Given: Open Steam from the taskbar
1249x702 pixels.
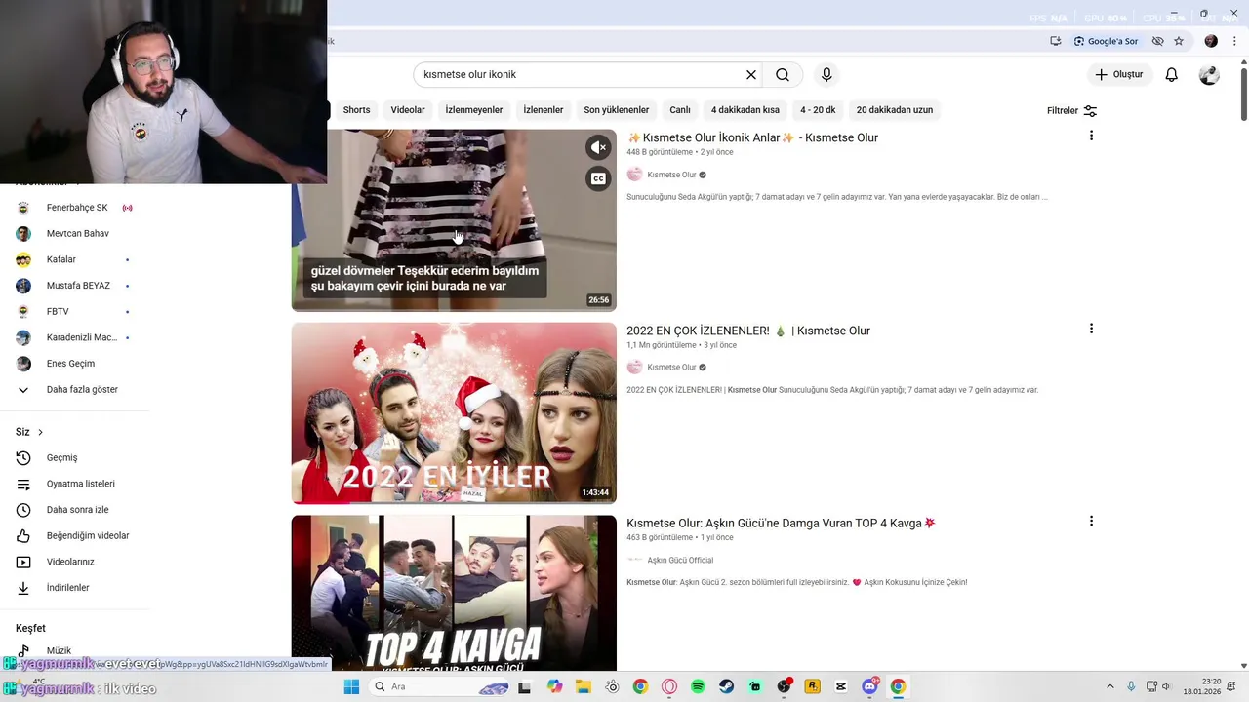Looking at the screenshot, I should 726,686.
